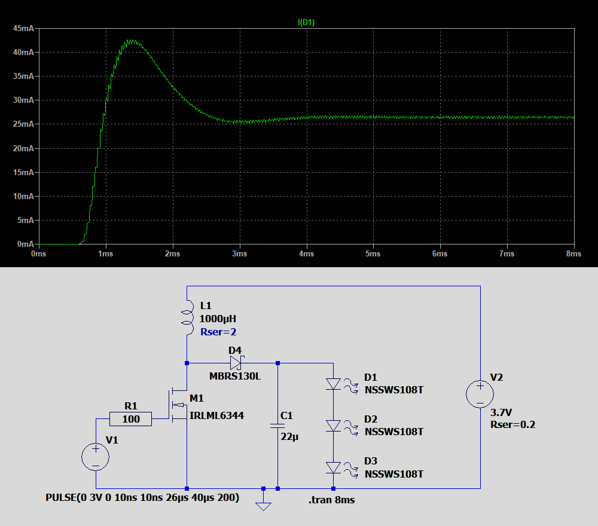This screenshot has width=598, height=526.
Task: Click the R1 reference designator label
Action: point(131,406)
